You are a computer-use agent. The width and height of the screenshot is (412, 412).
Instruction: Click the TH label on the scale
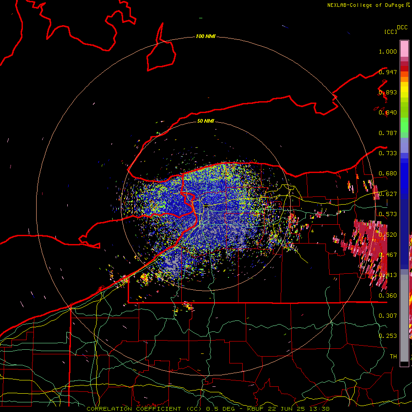pos(393,356)
